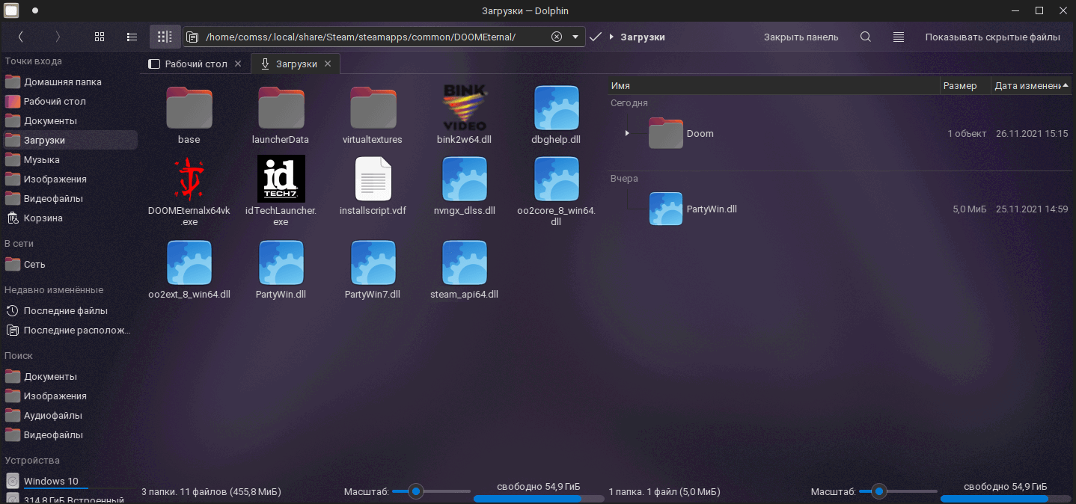The height and width of the screenshot is (504, 1076).
Task: Select oo2core_8_win64.dll file
Action: [x=557, y=191]
